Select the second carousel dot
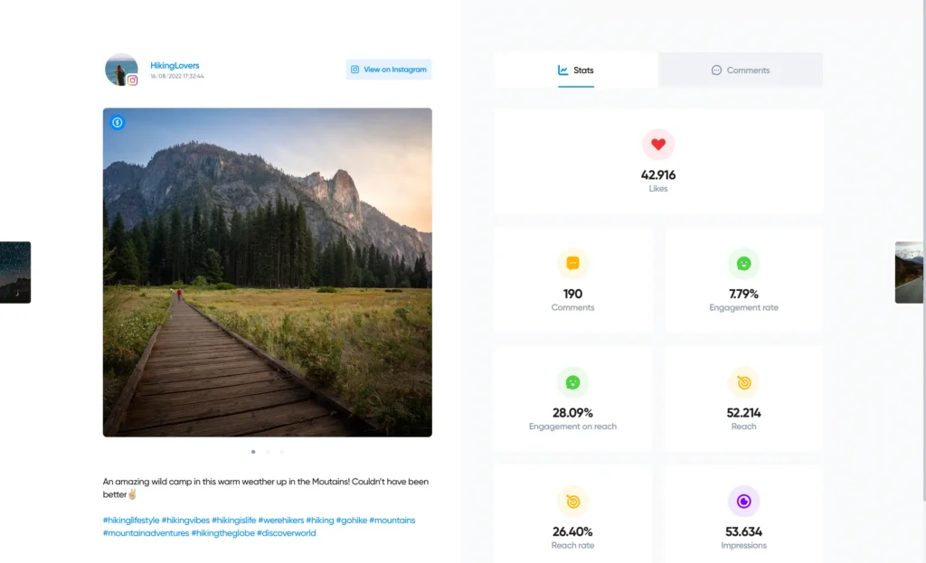 [267, 451]
